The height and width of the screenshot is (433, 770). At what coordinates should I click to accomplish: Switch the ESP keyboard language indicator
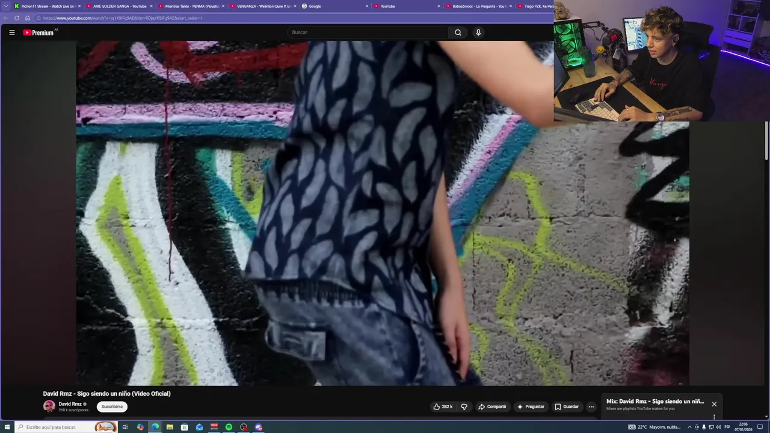[727, 427]
